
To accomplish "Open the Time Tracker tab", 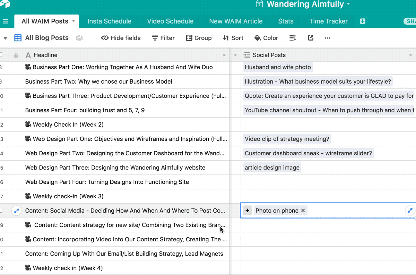I will click(x=328, y=21).
